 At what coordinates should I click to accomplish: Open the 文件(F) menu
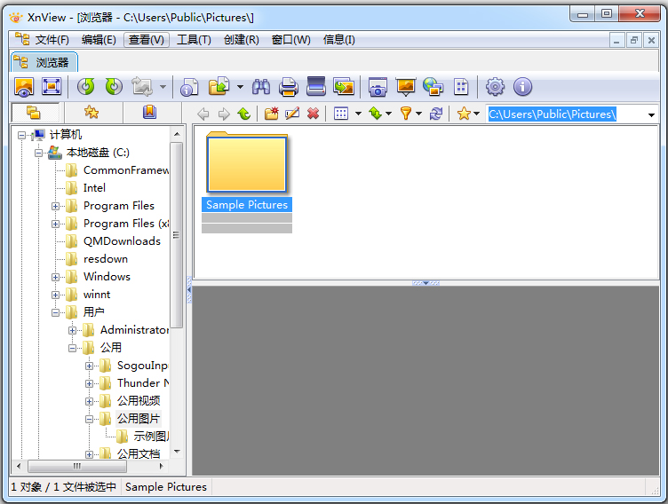click(52, 40)
